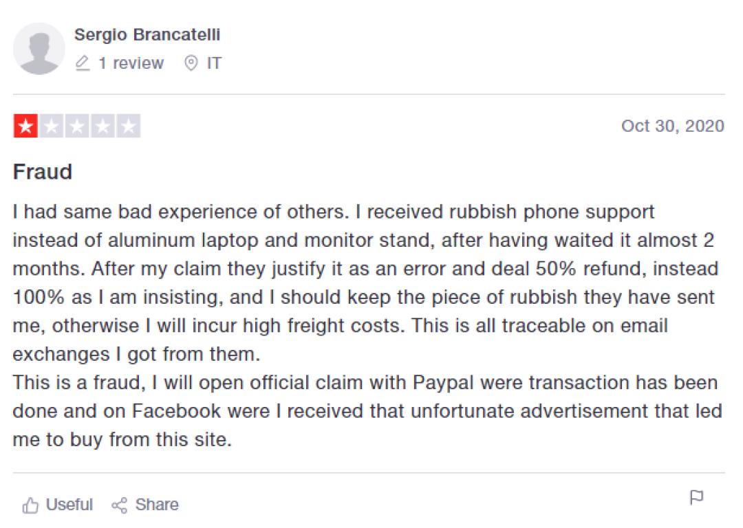This screenshot has height=528, width=743.
Task: Open Sergio Brancatelli's profile name link
Action: click(x=147, y=34)
